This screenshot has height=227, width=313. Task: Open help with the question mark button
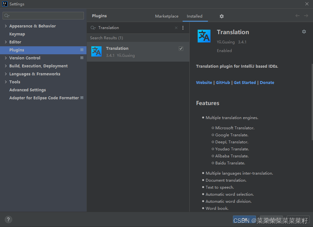coord(8,219)
